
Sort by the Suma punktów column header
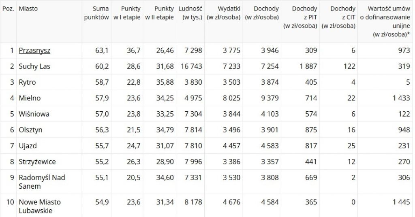pyautogui.click(x=97, y=13)
